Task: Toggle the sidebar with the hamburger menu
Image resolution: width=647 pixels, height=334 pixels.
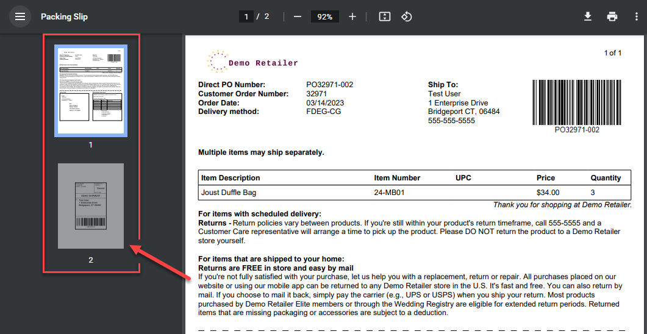Action: (x=20, y=16)
